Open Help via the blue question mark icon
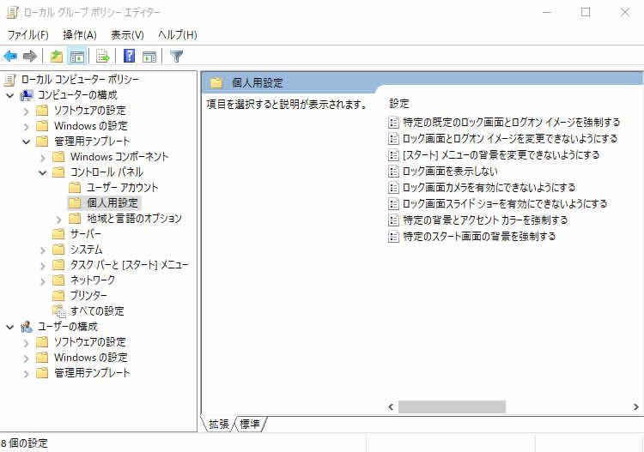Viewport: 644px width, 452px height. pyautogui.click(x=129, y=57)
